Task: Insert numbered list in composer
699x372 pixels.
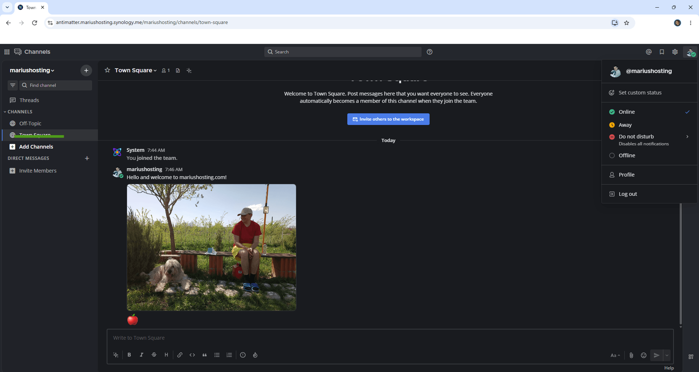Action: (x=229, y=355)
